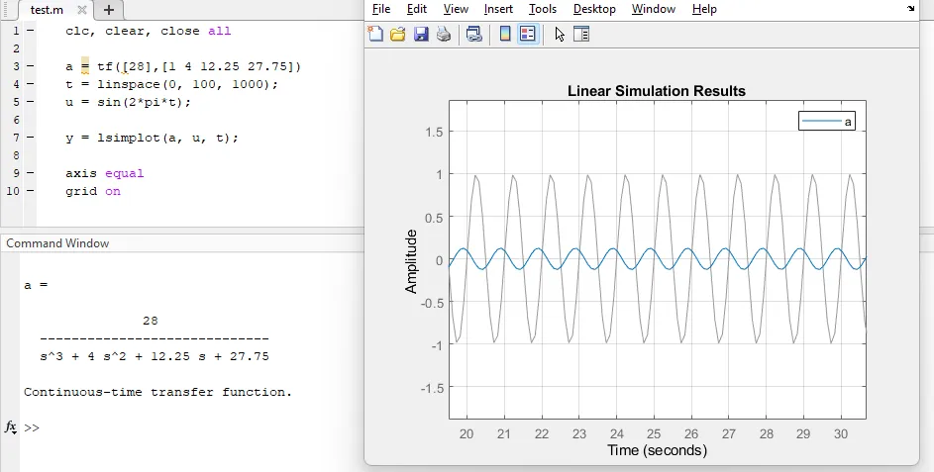This screenshot has width=934, height=472.
Task: Open the File menu of the figure
Action: pos(381,9)
